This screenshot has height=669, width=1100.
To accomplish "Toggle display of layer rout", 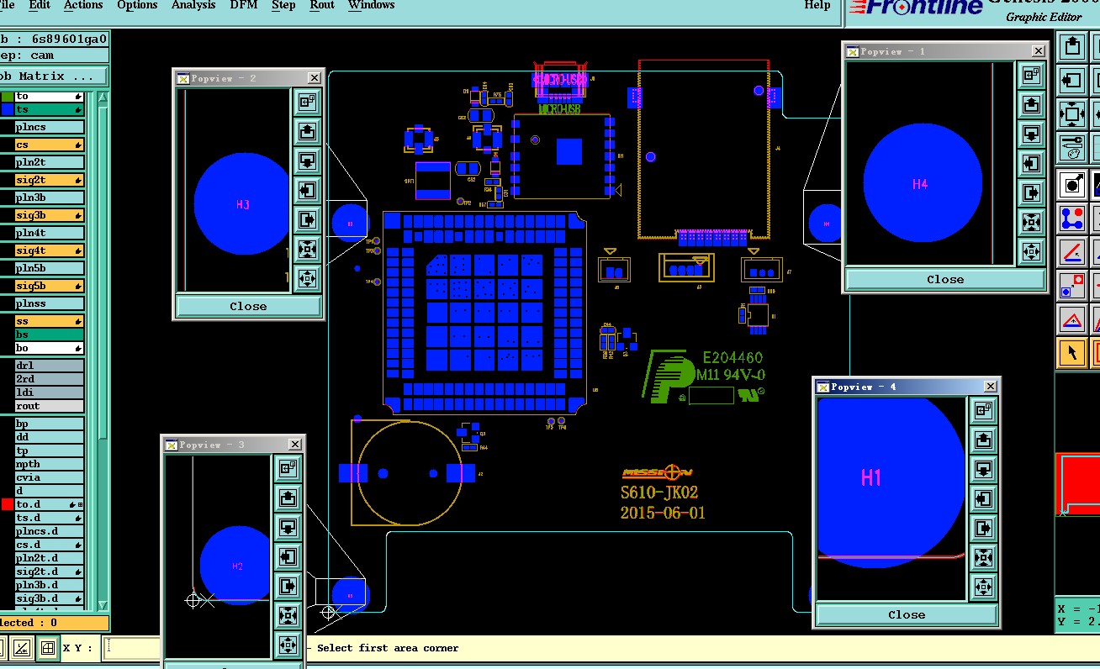I will (x=50, y=406).
